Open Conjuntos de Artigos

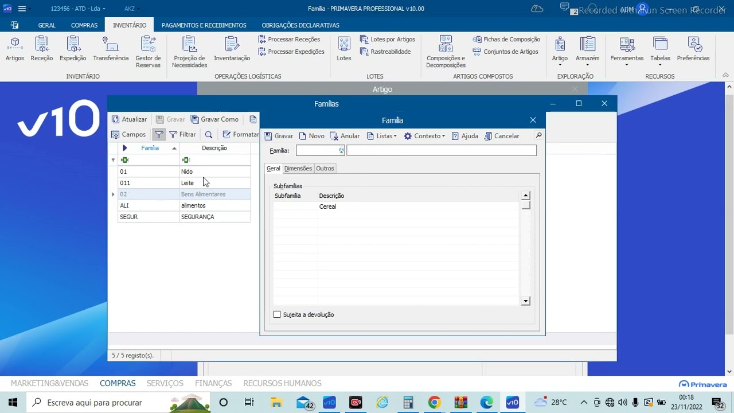click(x=506, y=52)
